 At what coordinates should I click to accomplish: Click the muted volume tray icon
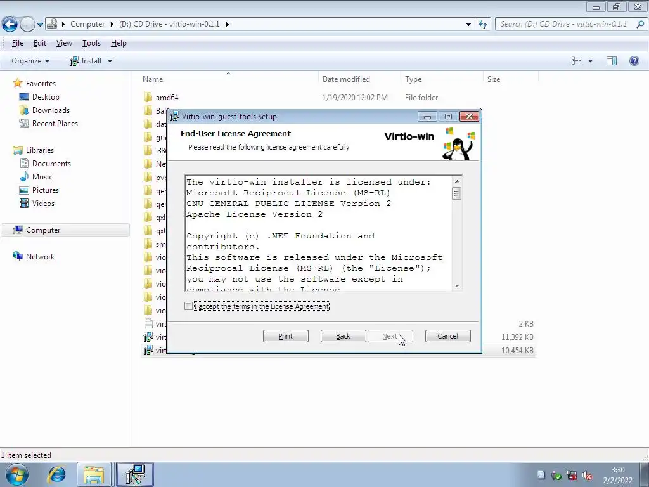(586, 476)
